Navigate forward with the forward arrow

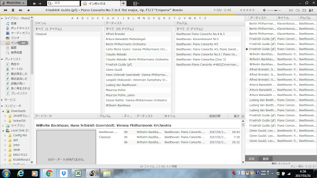pos(40,3)
